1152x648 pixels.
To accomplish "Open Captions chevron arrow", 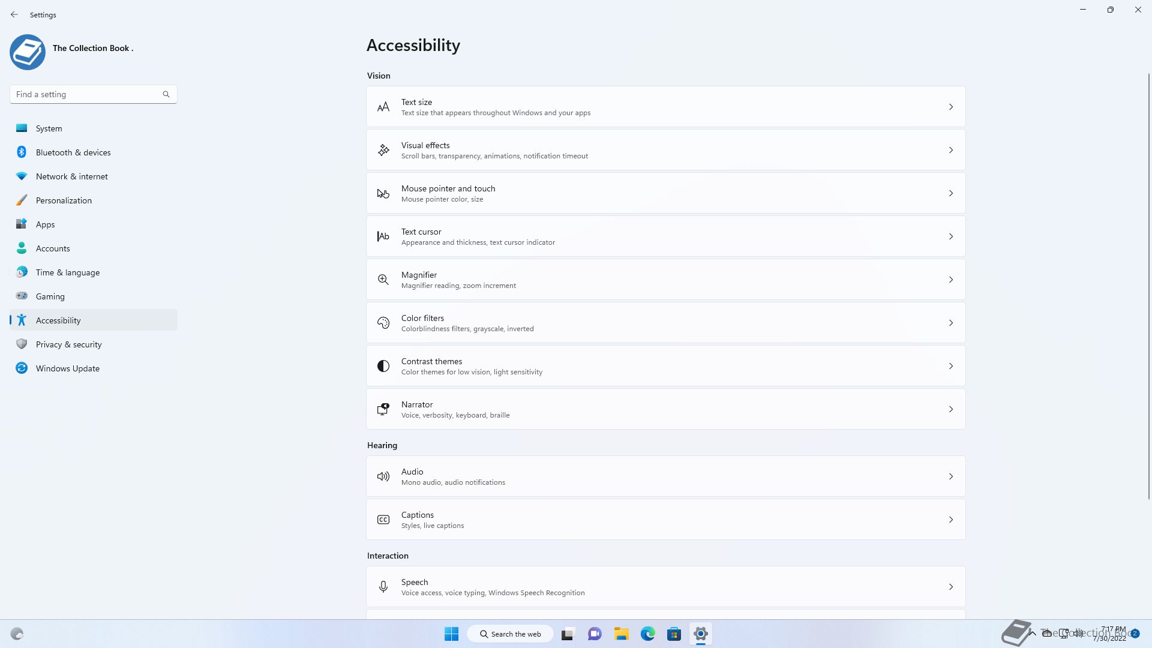I will [x=951, y=520].
